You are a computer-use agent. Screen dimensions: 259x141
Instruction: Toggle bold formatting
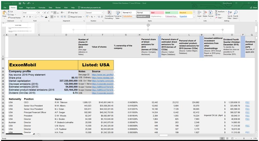tap(24, 17)
